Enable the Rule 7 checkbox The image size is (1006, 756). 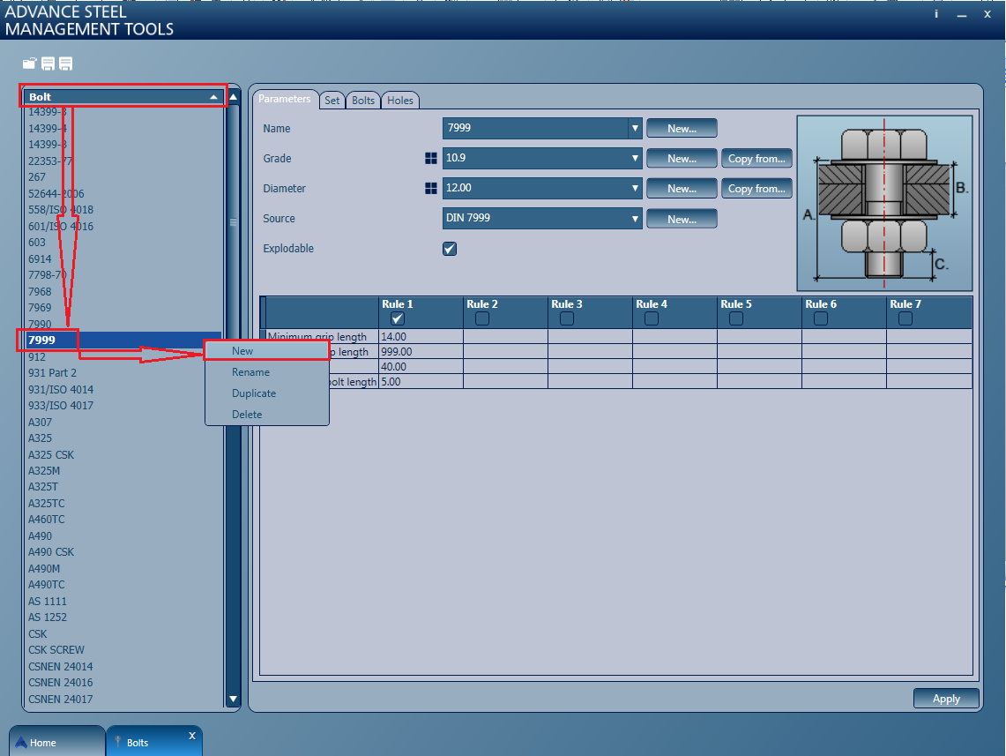pyautogui.click(x=905, y=318)
